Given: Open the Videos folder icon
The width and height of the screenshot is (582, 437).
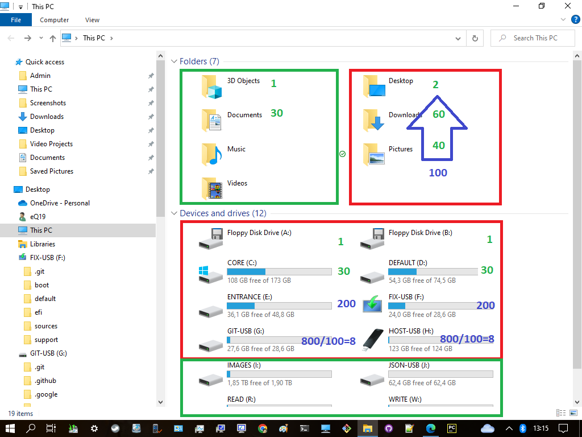Looking at the screenshot, I should (x=211, y=189).
